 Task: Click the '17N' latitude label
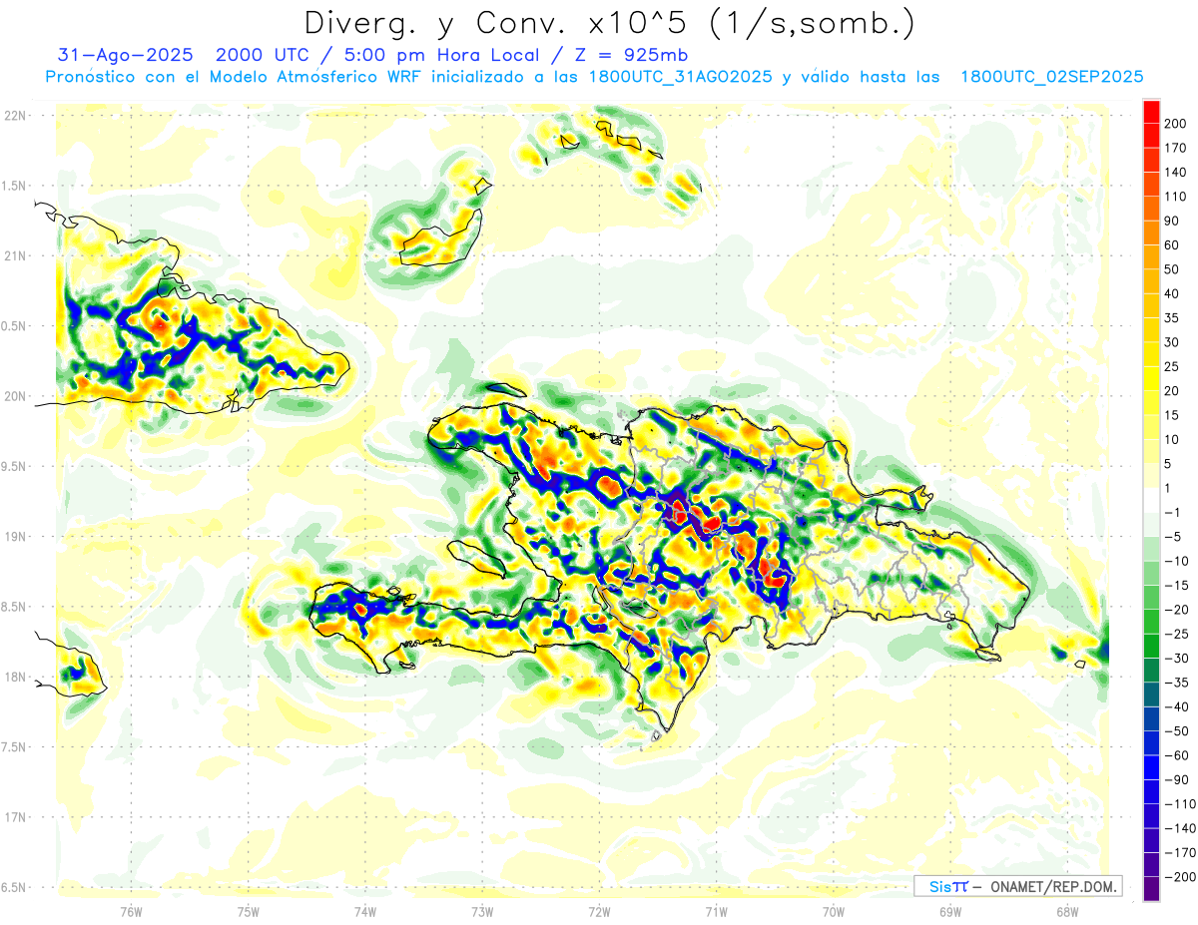click(16, 817)
